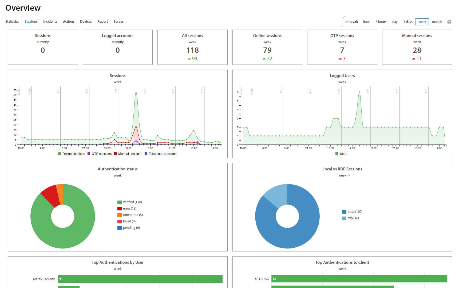Toggle Tokenless sessions legend series
459x288 pixels.
[160, 154]
